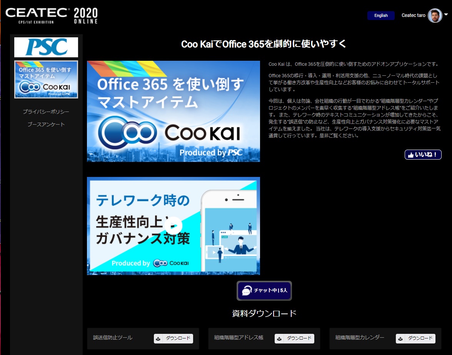
Task: Open the PSC company logo
Action: (46, 47)
